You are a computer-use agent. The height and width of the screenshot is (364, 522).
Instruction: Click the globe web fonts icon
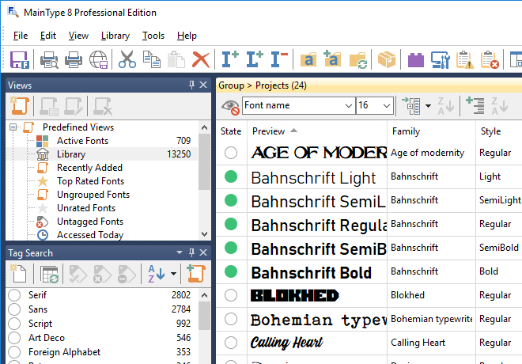click(99, 59)
